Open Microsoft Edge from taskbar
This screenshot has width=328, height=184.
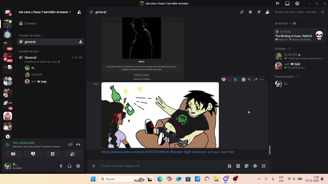tap(160, 179)
